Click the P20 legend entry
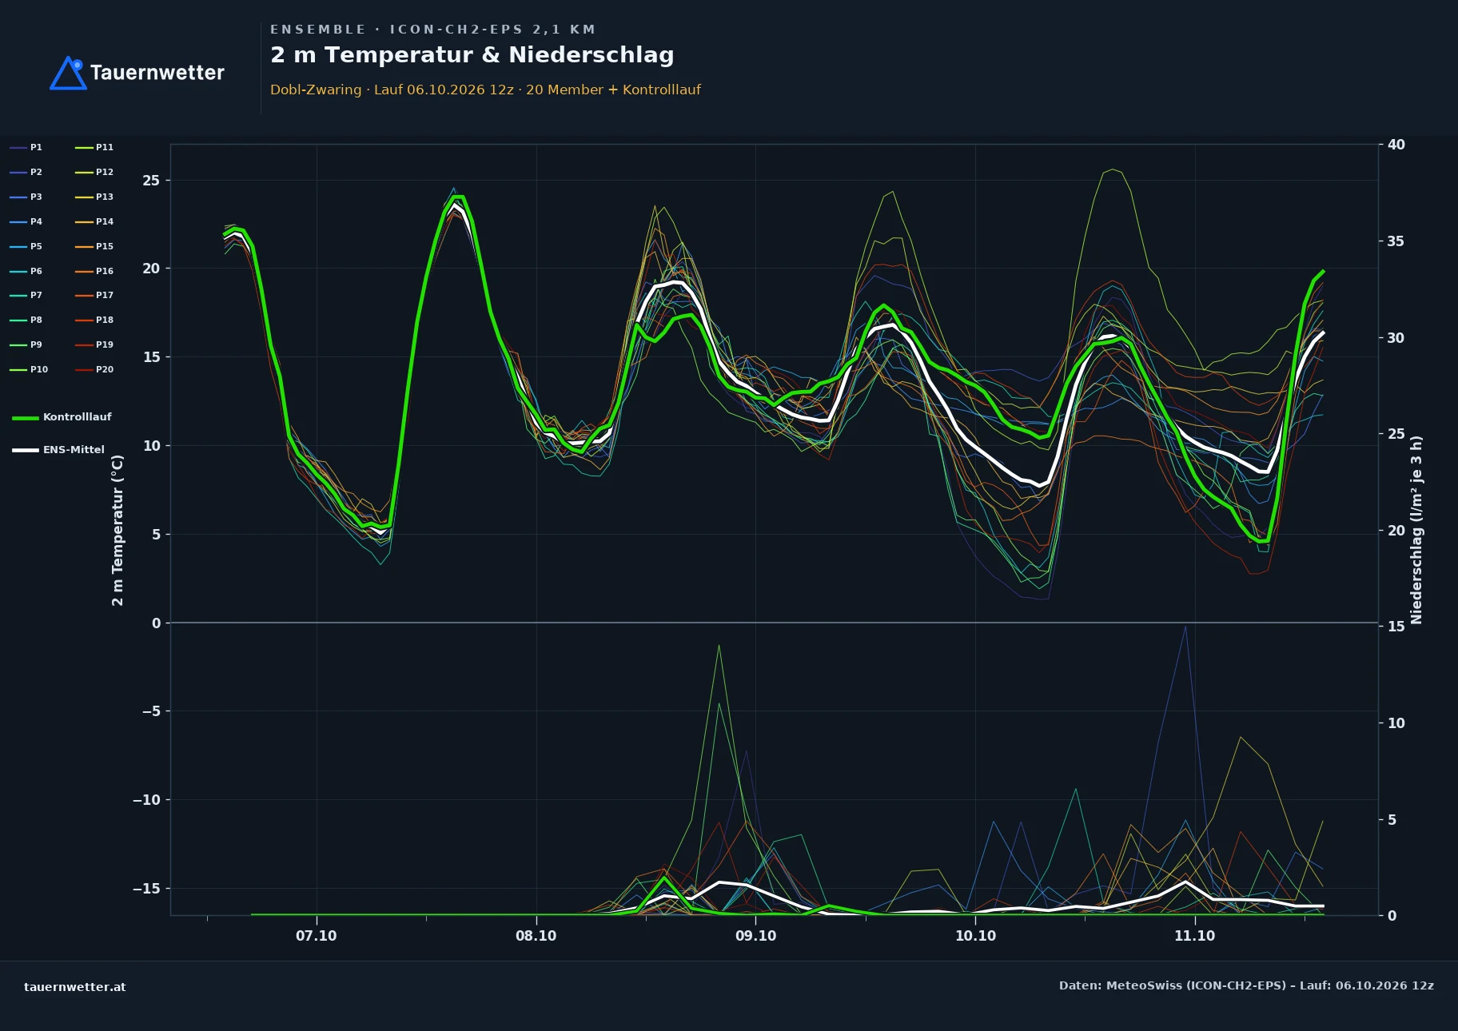The image size is (1458, 1031). [x=94, y=369]
